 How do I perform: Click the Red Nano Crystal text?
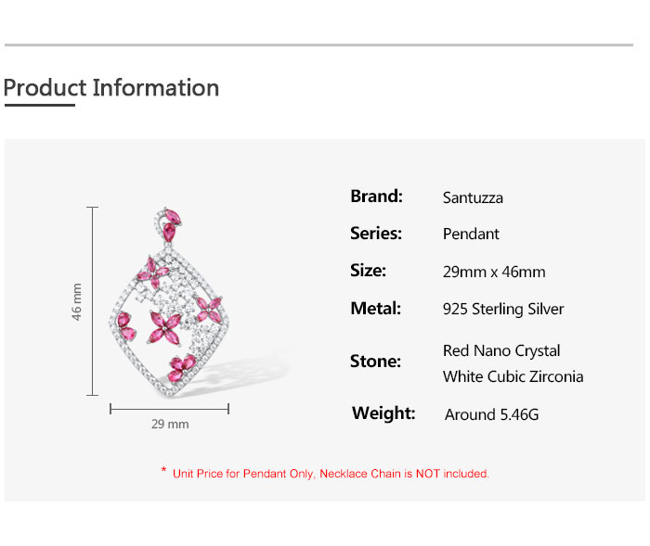point(501,351)
